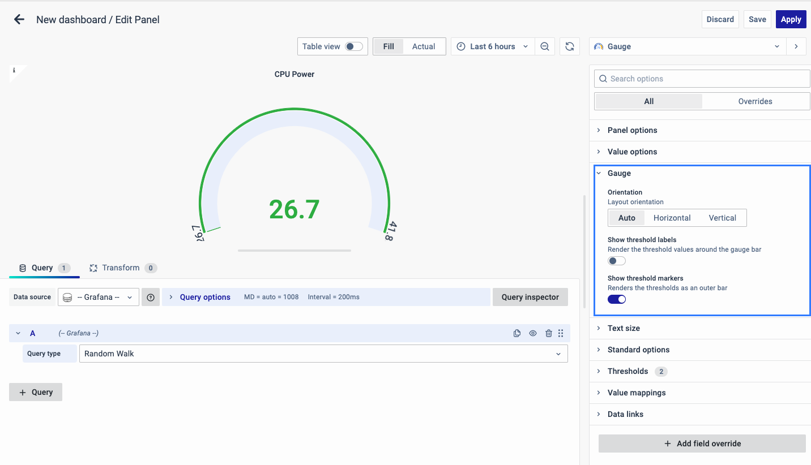Click the Apply button
The height and width of the screenshot is (465, 811).
pos(791,19)
